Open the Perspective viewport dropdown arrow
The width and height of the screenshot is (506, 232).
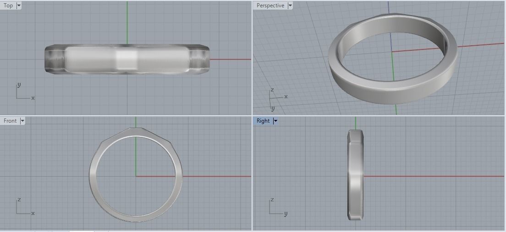(x=290, y=5)
